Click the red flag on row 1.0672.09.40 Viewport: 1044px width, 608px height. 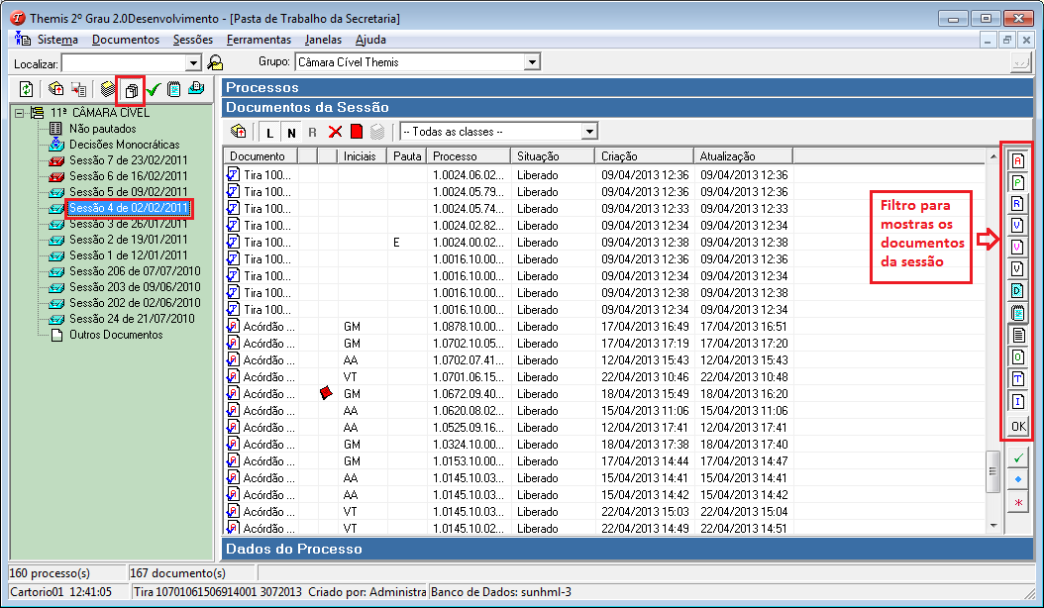point(326,393)
